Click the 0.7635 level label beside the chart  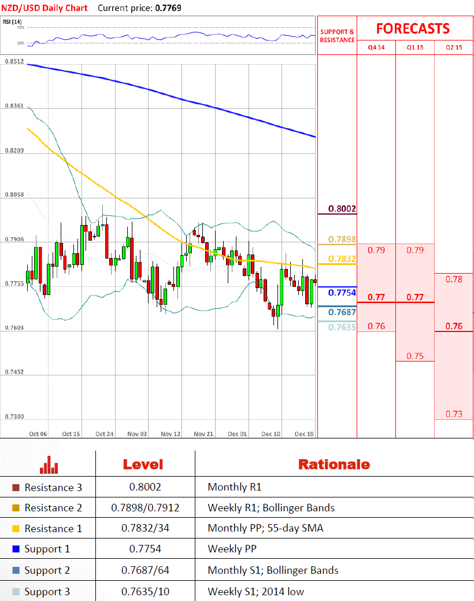click(342, 327)
